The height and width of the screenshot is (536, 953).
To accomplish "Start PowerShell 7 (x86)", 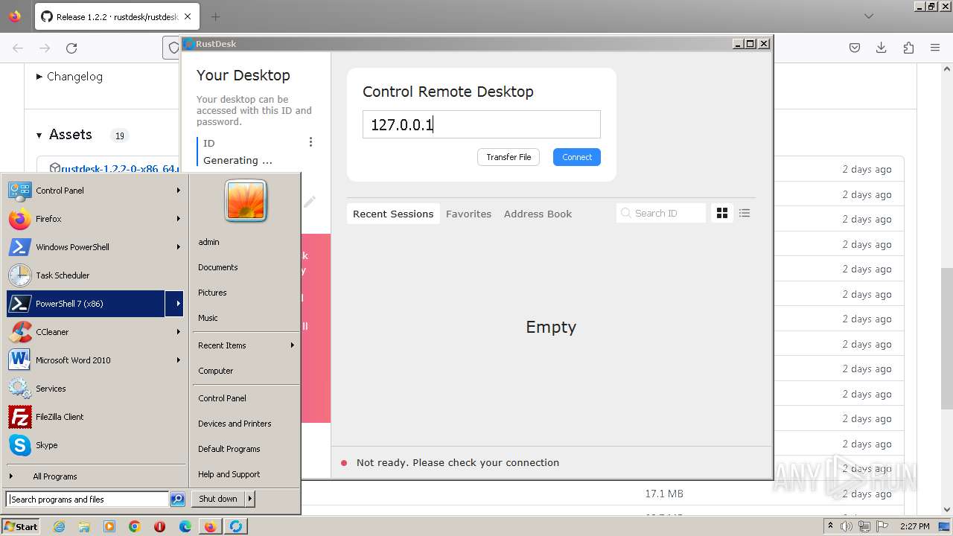I will pos(86,304).
